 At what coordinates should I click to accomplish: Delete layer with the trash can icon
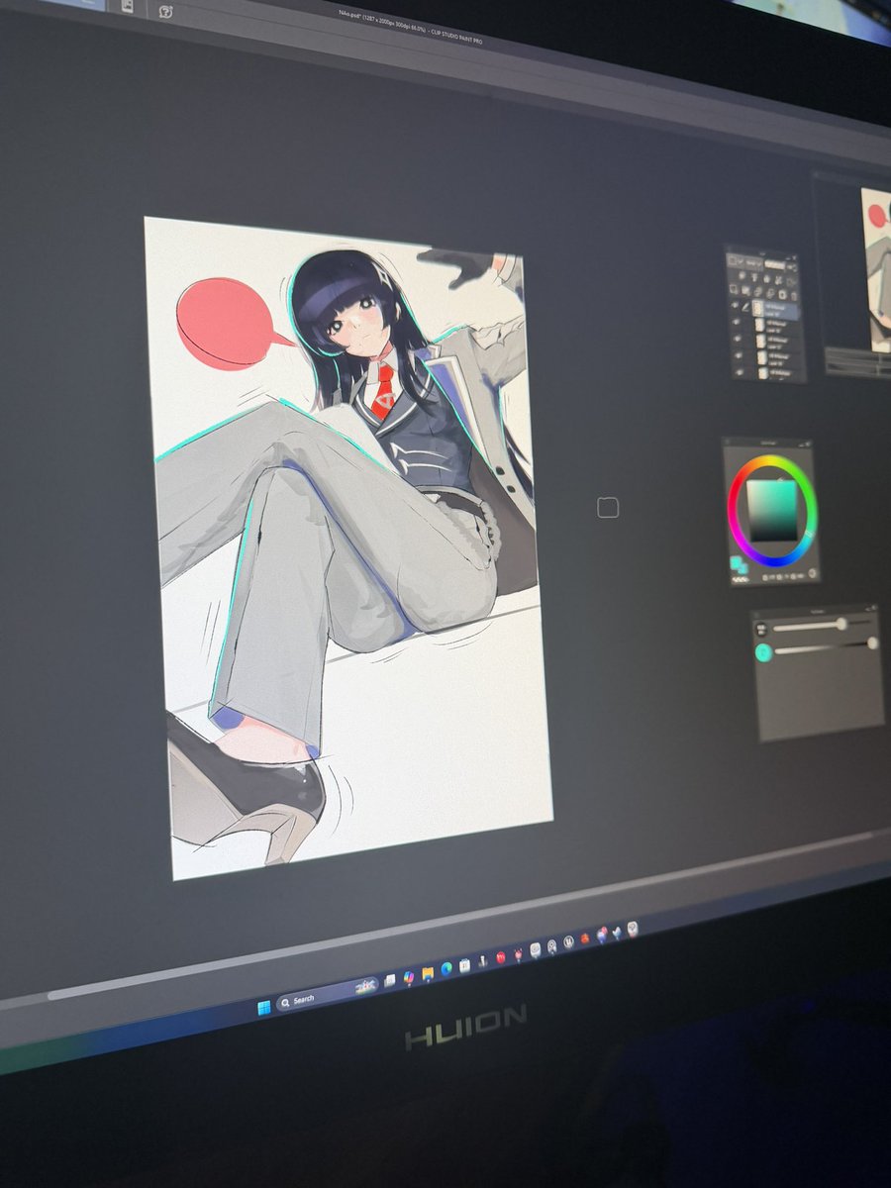click(794, 296)
